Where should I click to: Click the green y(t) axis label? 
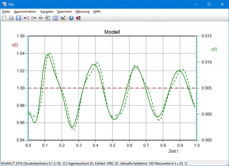pyautogui.click(x=214, y=49)
